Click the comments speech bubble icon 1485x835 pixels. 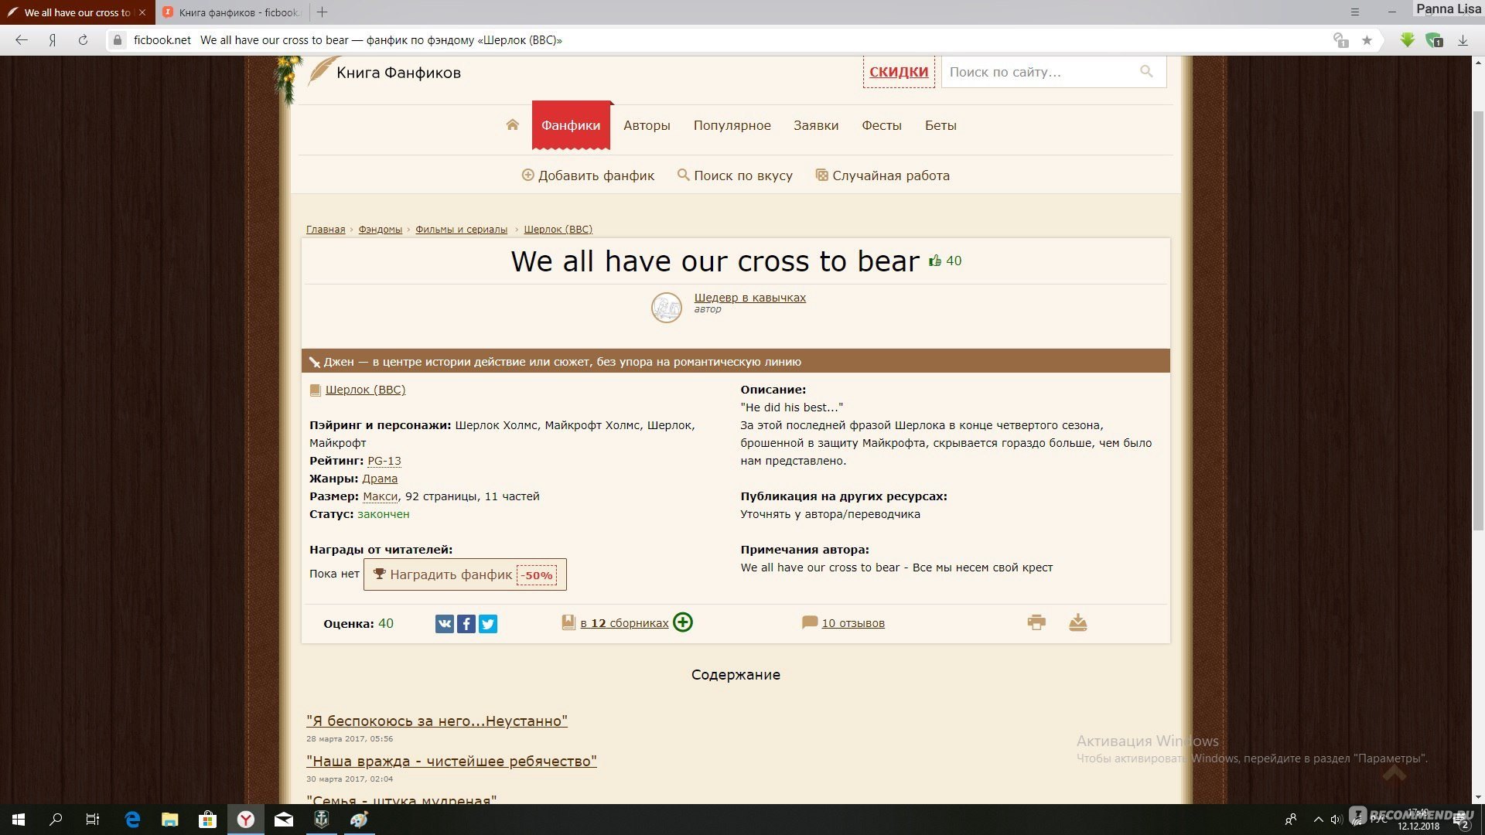point(809,622)
